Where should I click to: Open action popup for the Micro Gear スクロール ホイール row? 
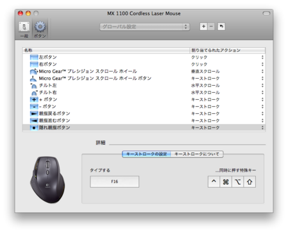point(262,71)
